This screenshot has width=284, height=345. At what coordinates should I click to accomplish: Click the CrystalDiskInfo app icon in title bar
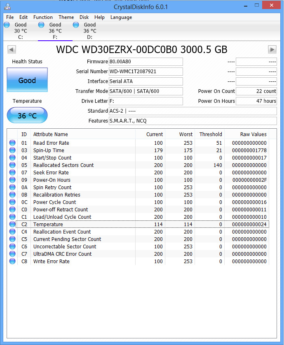point(7,7)
